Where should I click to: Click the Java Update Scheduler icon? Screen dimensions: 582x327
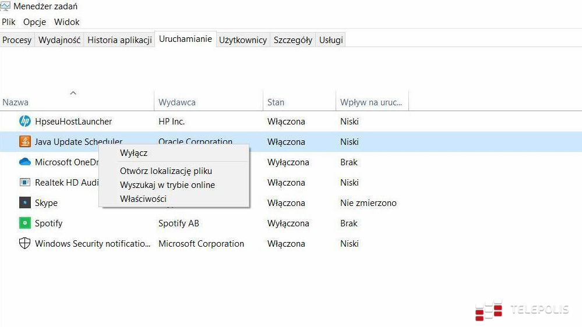(x=24, y=142)
